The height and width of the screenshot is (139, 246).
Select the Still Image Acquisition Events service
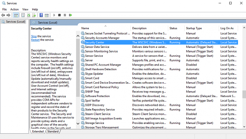159,118
